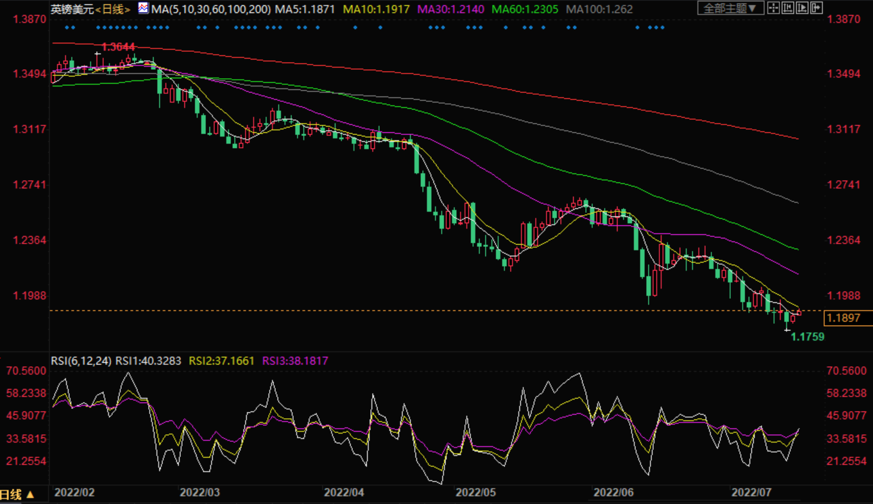Click the MA30:1.2140 magenta legend entry

(x=450, y=10)
